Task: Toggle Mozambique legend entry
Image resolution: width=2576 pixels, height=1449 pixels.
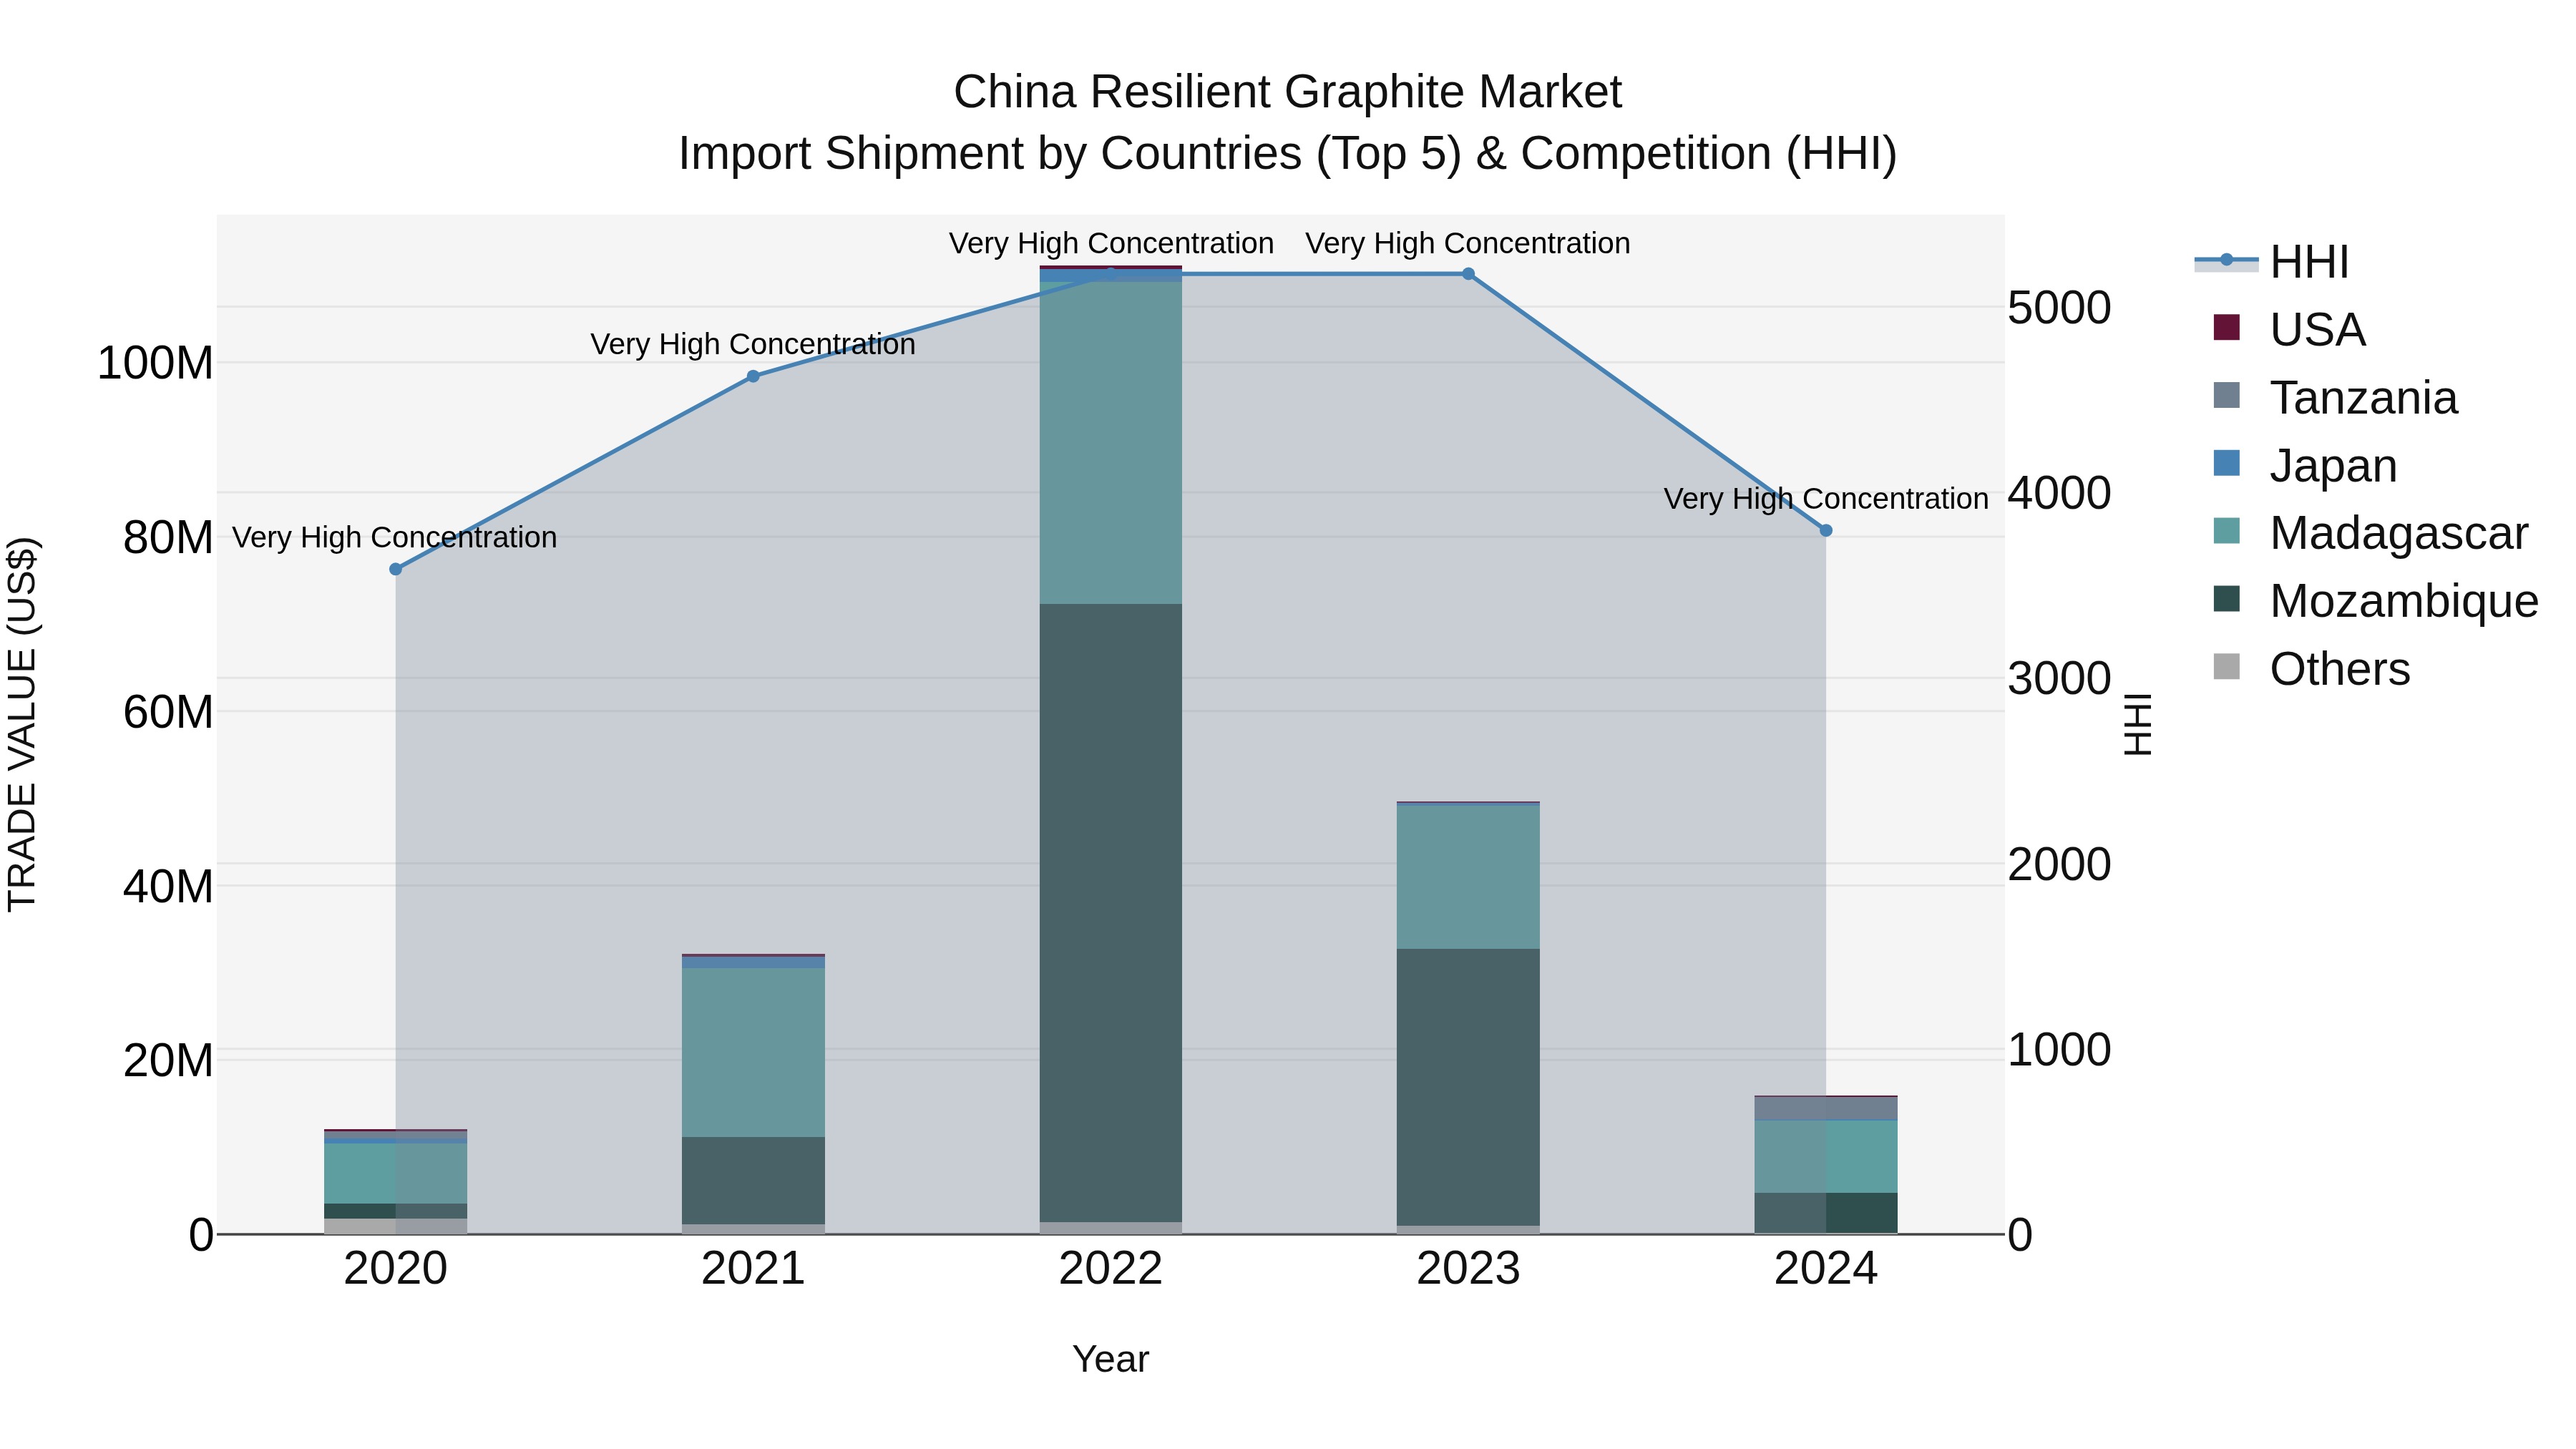Action: (x=2376, y=600)
